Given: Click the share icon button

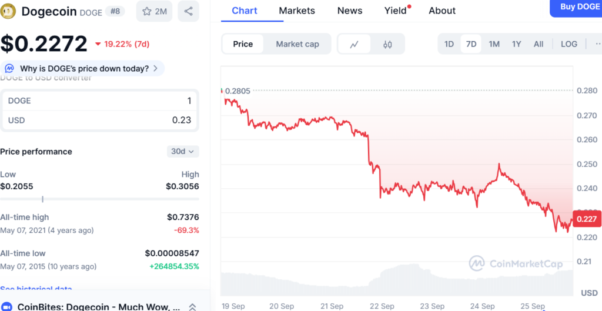Looking at the screenshot, I should 188,11.
